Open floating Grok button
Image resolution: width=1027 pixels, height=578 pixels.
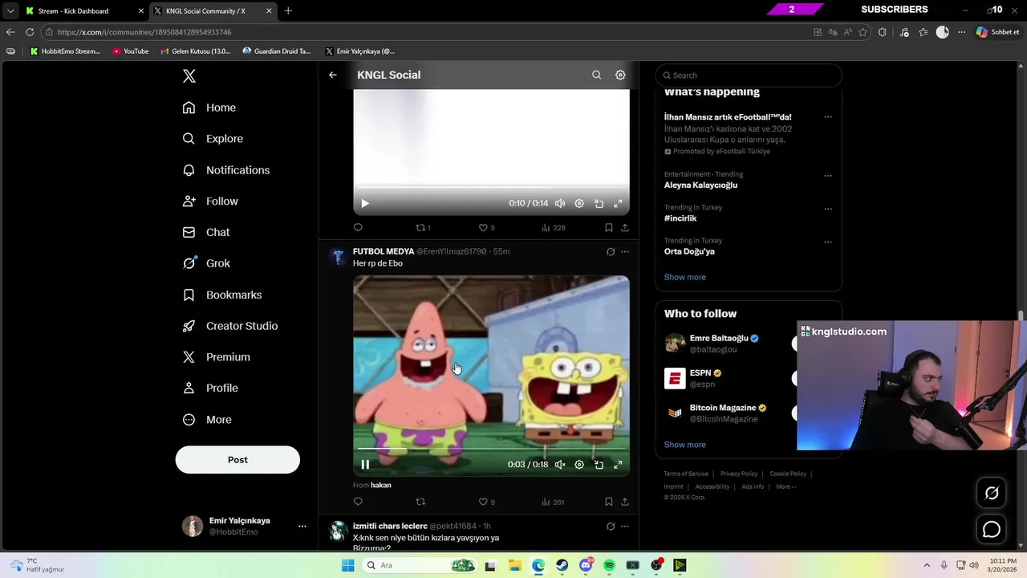992,493
